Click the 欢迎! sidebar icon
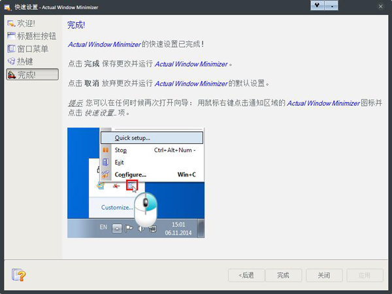The width and height of the screenshot is (392, 294). tap(11, 24)
